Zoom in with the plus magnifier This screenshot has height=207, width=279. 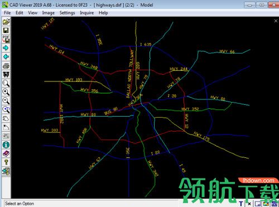(6, 92)
